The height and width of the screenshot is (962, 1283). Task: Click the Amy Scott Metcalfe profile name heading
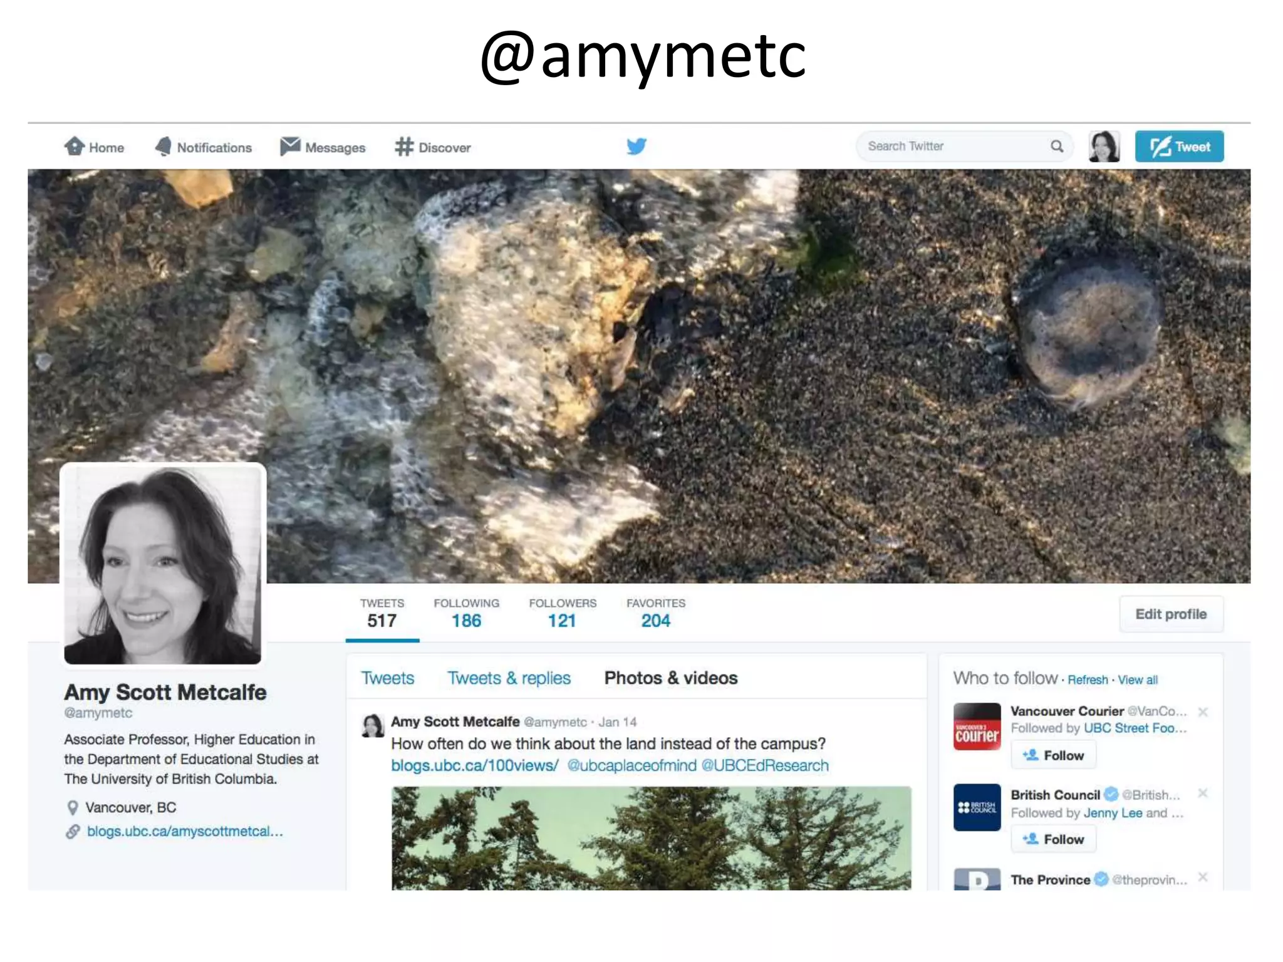point(165,693)
